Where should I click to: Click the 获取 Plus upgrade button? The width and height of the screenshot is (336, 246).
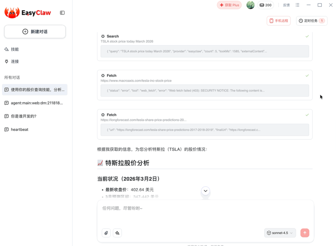coord(229,5)
